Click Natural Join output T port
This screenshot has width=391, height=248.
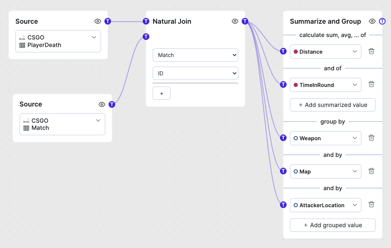click(245, 21)
